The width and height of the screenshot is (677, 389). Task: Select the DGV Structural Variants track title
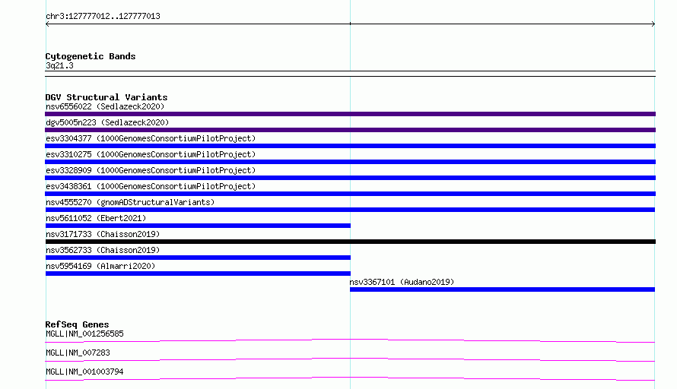(106, 97)
